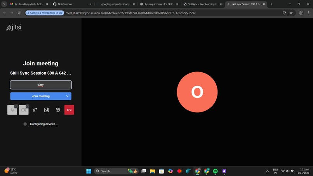Open the settings gear icon
Image resolution: width=313 pixels, height=176 pixels.
pyautogui.click(x=58, y=110)
